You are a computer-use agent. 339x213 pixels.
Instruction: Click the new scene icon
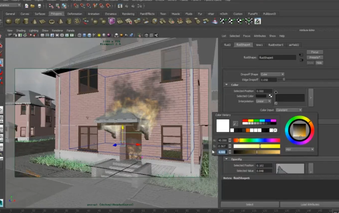point(27,6)
